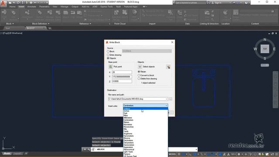Click the viewport label Top 2D Wireframe
The width and height of the screenshot is (279, 157).
coord(11,33)
